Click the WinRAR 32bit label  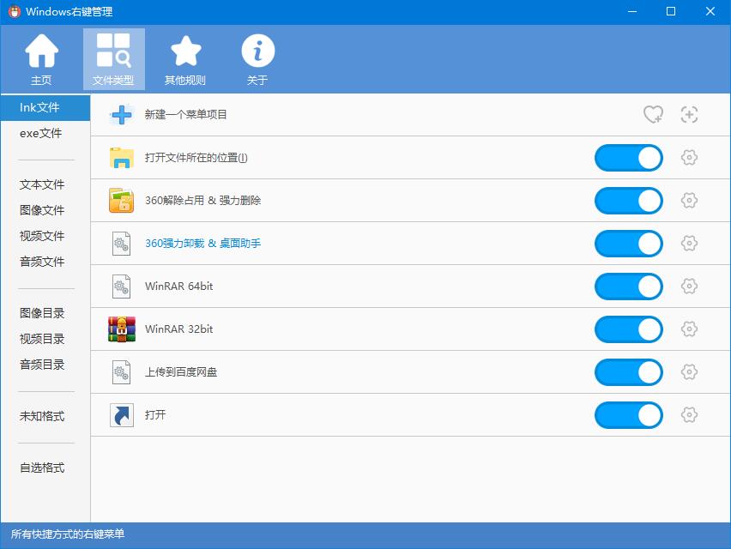[x=179, y=329]
